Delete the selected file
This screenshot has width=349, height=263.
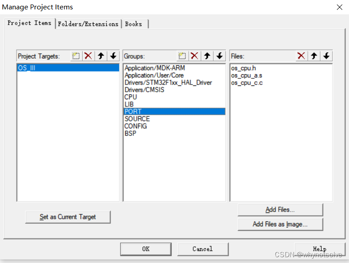[x=302, y=55]
